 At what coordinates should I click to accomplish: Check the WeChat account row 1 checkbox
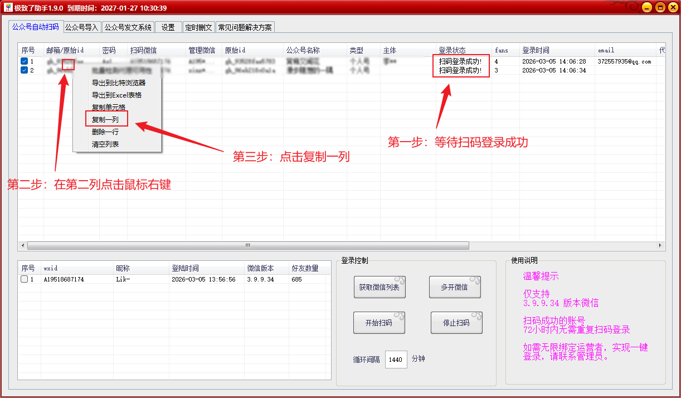25,279
